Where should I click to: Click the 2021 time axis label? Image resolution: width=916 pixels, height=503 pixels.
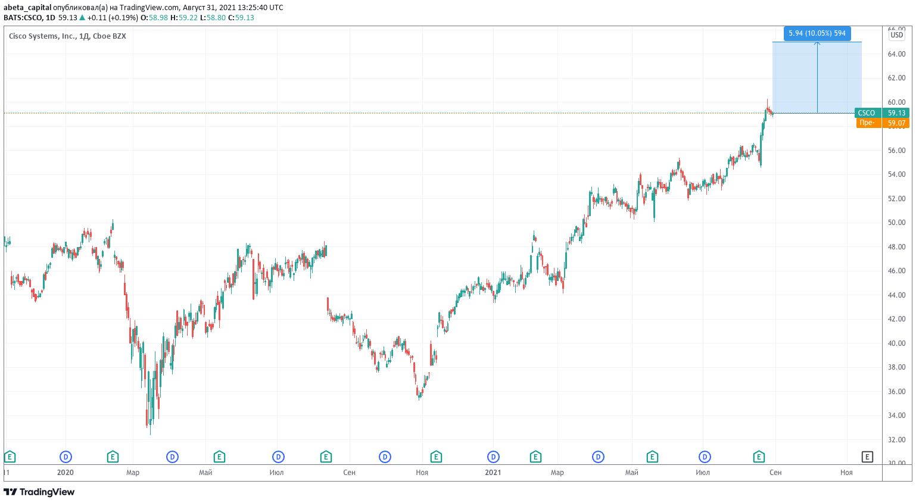[493, 473]
